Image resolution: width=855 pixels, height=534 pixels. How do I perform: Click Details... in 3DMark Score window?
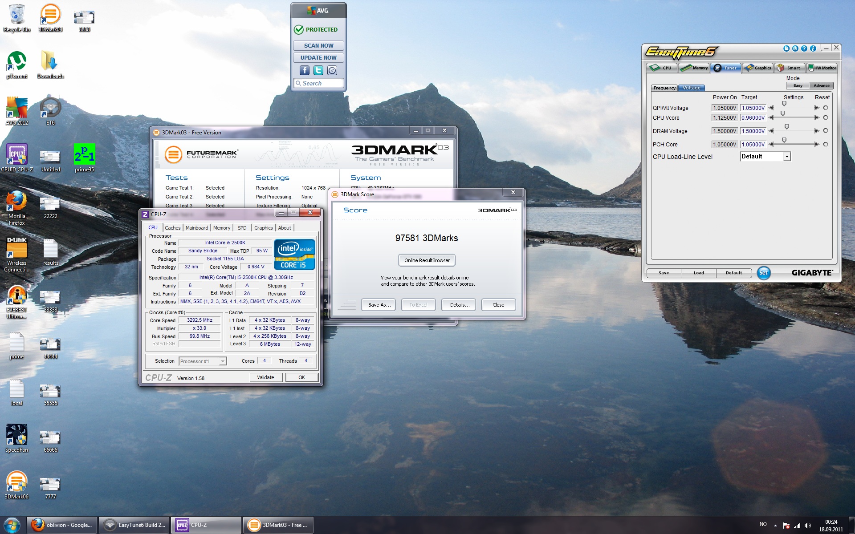[x=459, y=305]
